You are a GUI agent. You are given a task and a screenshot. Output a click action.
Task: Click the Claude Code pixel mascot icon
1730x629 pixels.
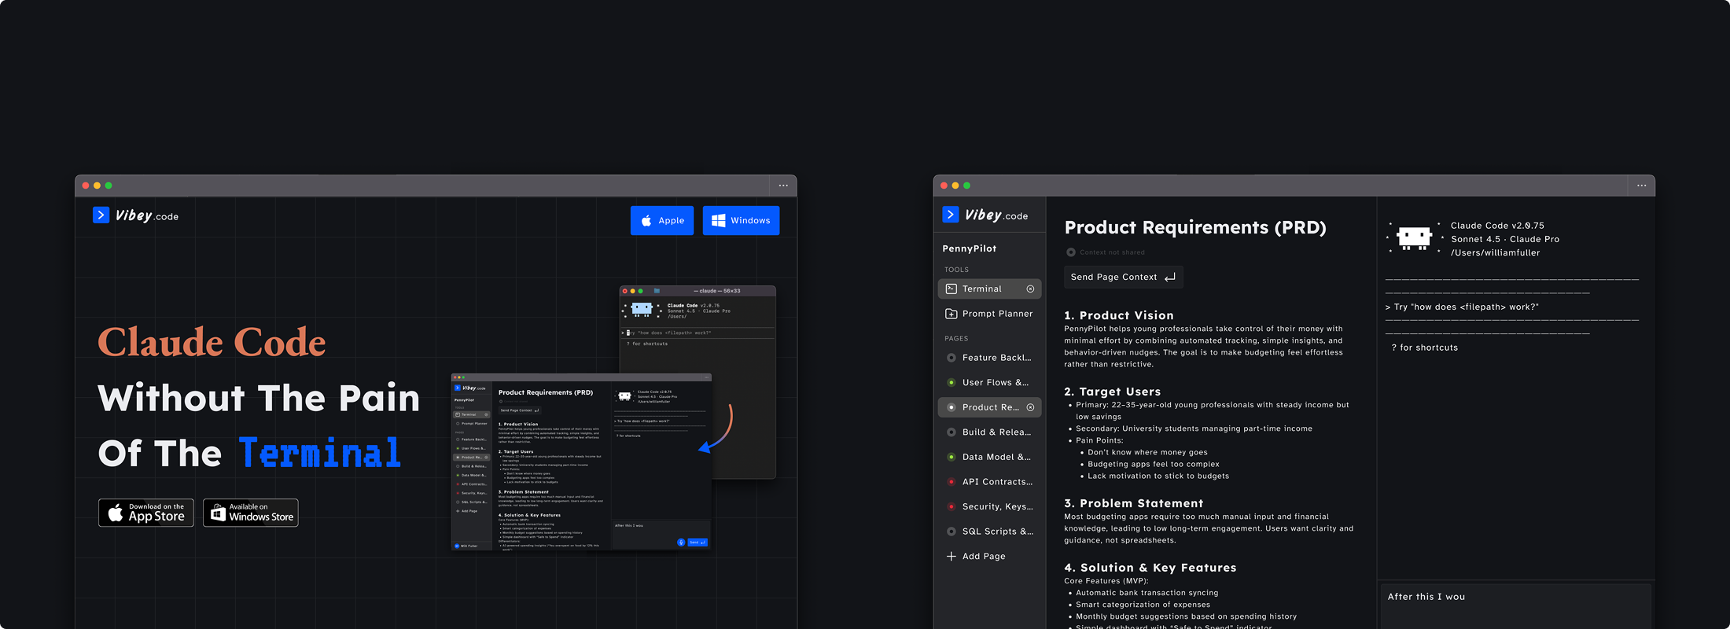click(1413, 238)
